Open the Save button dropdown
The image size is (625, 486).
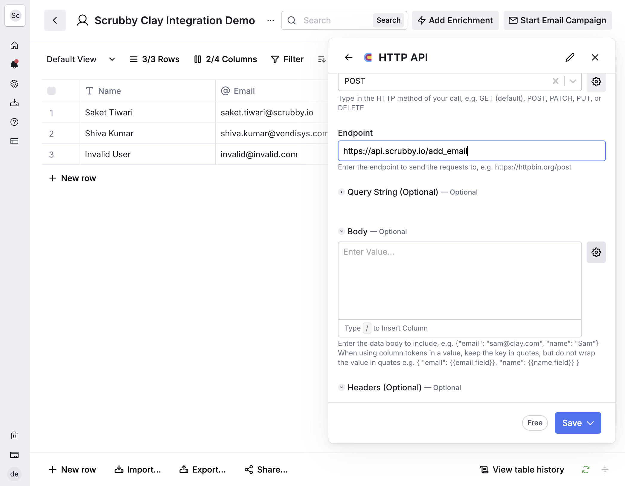[590, 423]
